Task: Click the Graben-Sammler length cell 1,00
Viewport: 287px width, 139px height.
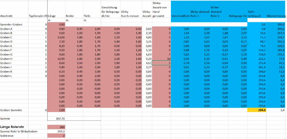Action: click(x=57, y=110)
